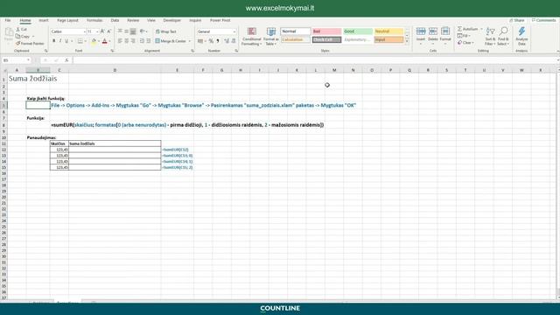Align text right in Alignment group

[x=133, y=41]
